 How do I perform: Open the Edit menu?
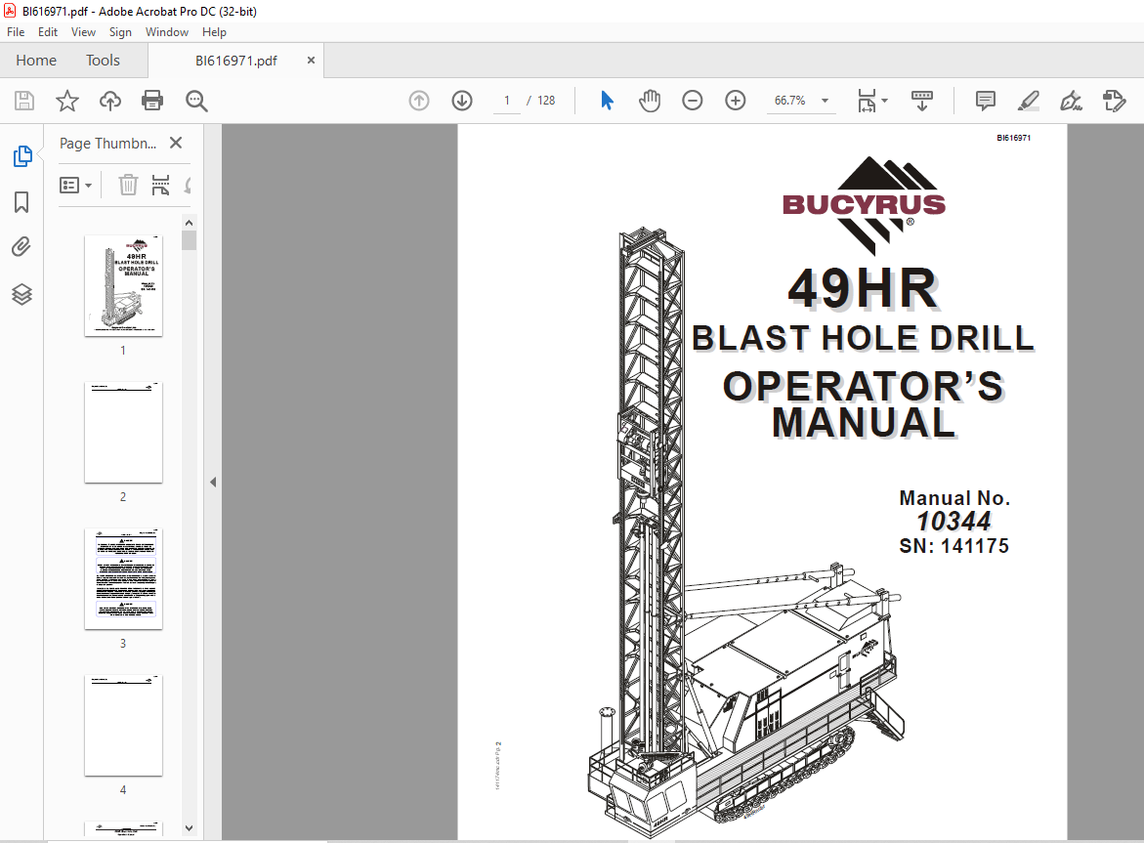pos(48,32)
